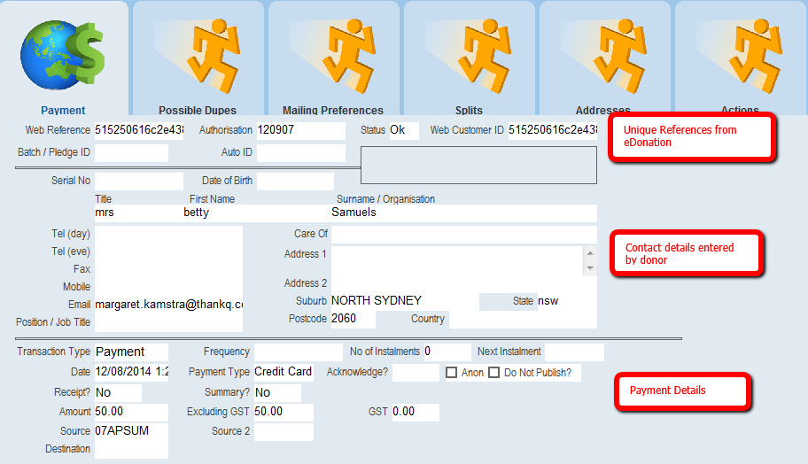Click the Actions running man icon

click(x=740, y=53)
